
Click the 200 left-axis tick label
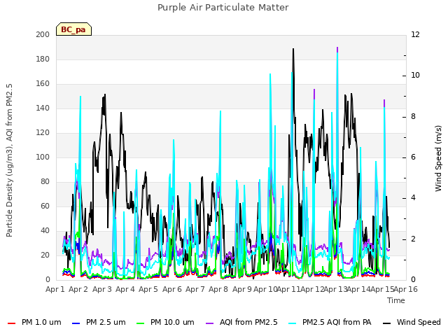(x=43, y=34)
